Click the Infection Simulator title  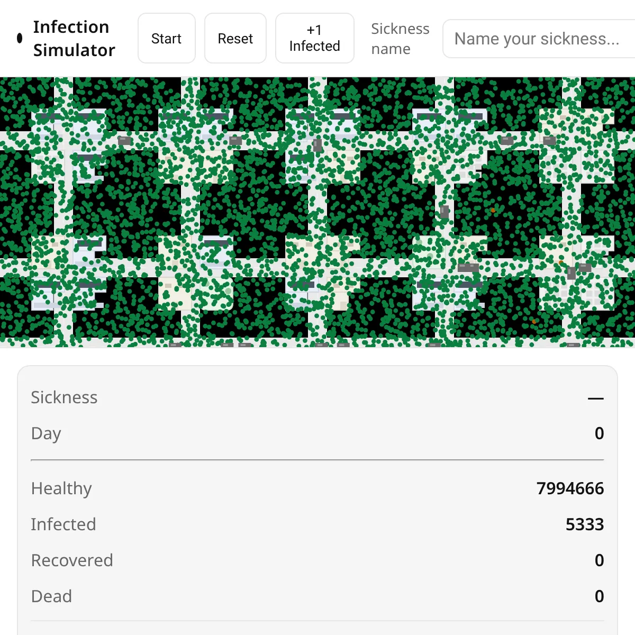click(x=74, y=38)
